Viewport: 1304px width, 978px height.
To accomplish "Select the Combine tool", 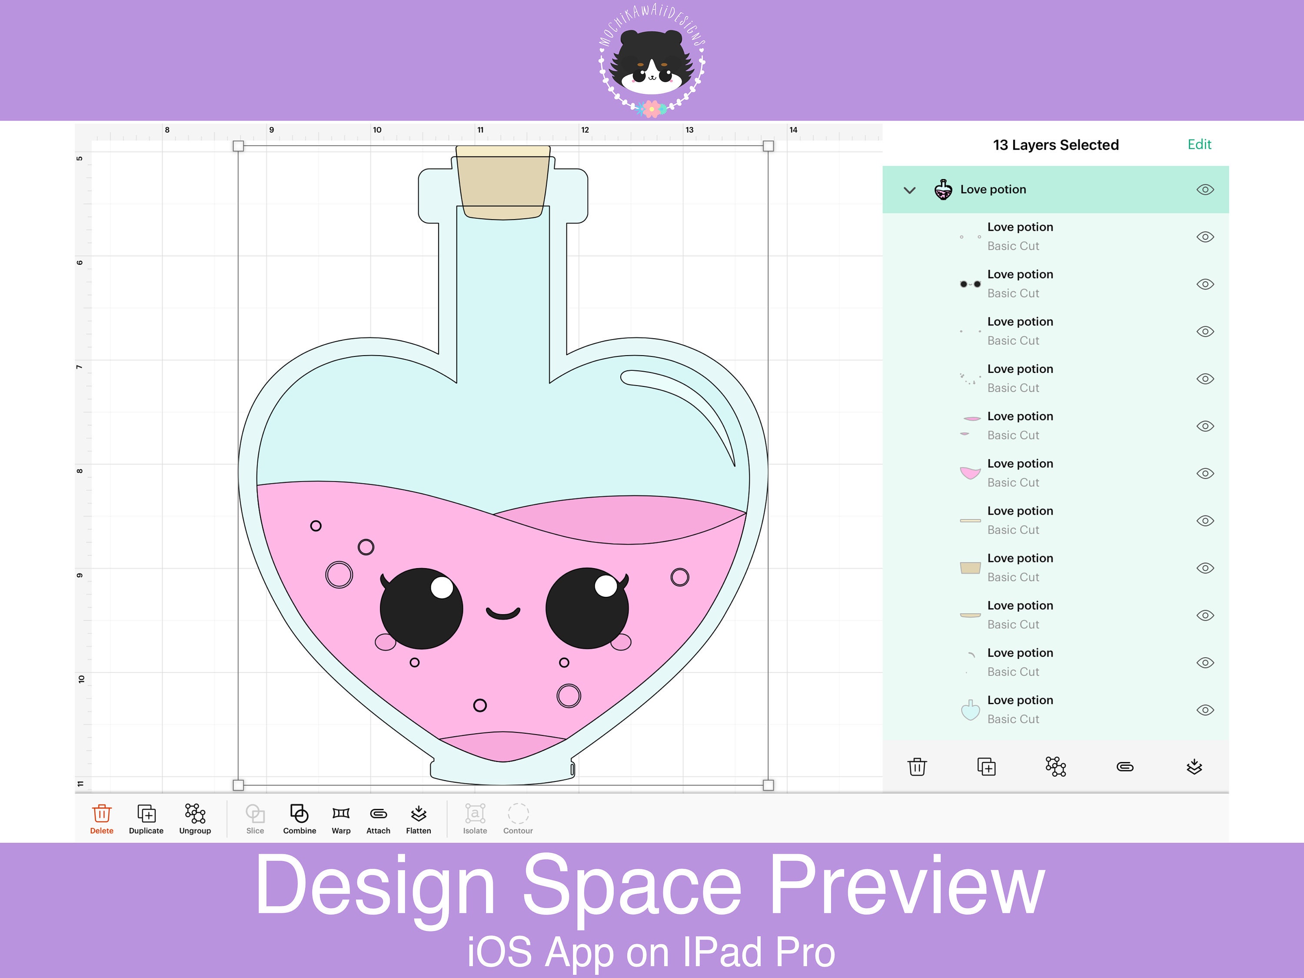I will [299, 819].
